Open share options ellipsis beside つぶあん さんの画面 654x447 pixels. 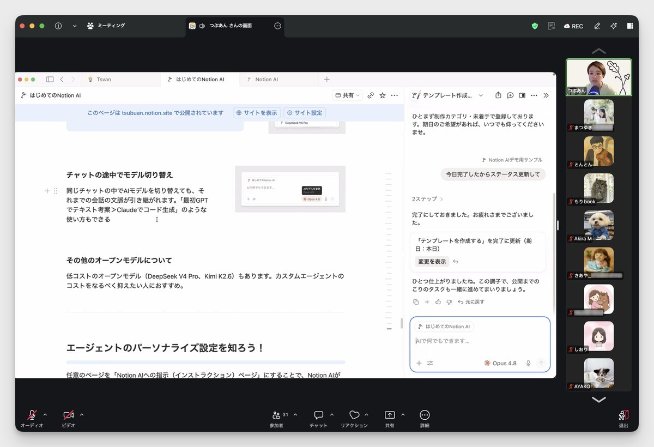[x=277, y=26]
